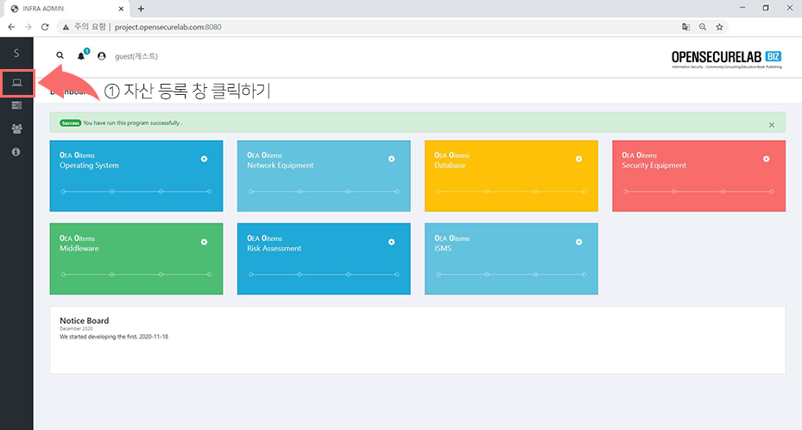Click the guest user avatar icon
The image size is (802, 430).
[x=102, y=56]
